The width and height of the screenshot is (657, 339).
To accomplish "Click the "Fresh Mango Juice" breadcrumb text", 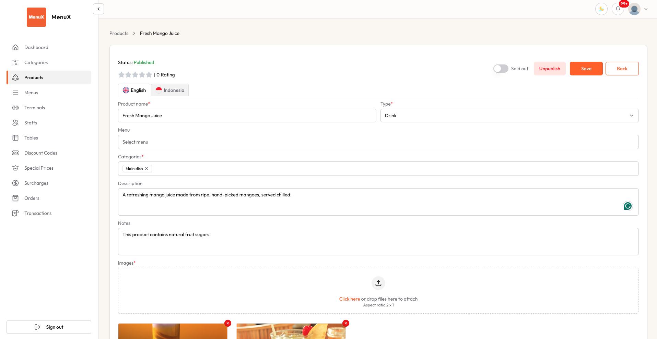I will tap(160, 33).
